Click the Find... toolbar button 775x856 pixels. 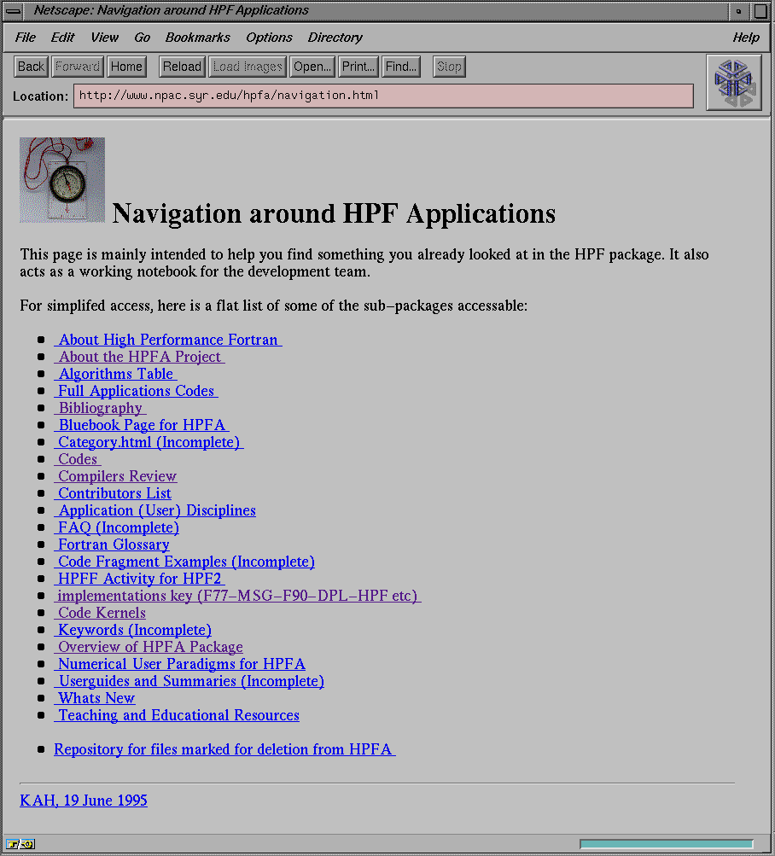pyautogui.click(x=401, y=67)
